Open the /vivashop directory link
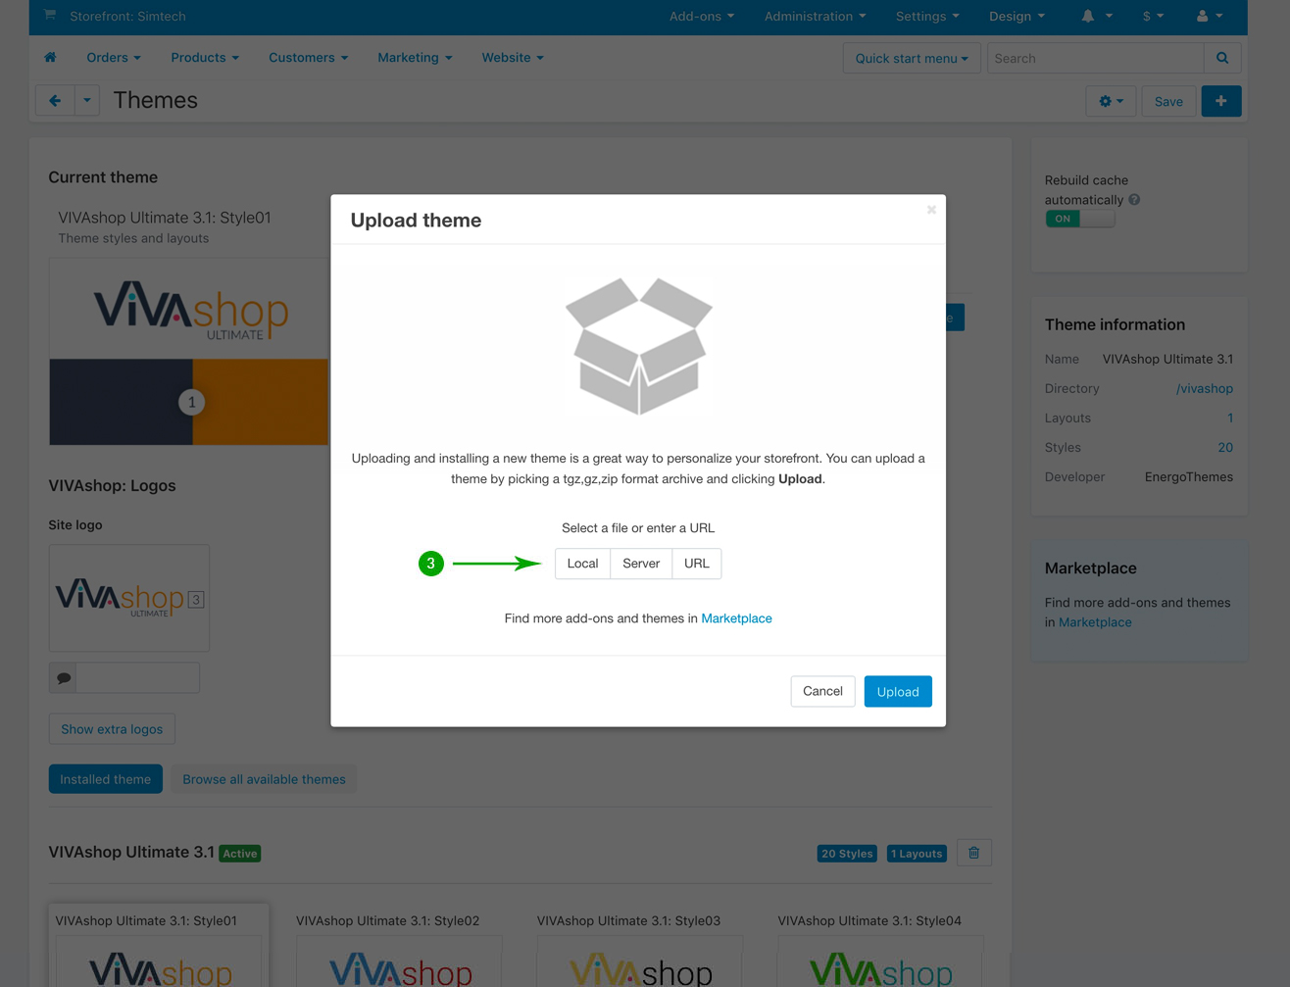1290x987 pixels. 1205,388
